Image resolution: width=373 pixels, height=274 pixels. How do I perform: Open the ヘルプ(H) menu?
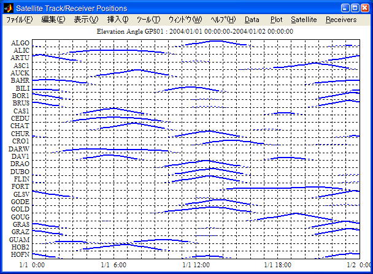(223, 20)
